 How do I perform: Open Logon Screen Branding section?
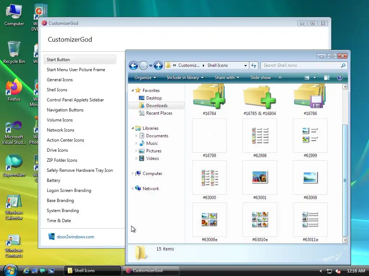click(69, 190)
